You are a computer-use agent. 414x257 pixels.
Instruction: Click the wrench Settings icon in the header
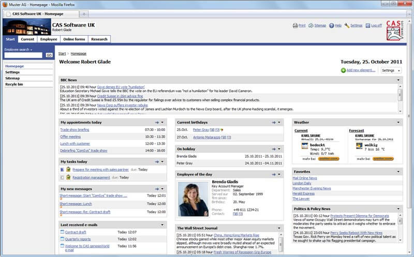pos(347,25)
